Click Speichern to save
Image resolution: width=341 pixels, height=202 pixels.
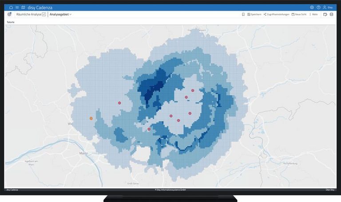click(254, 15)
